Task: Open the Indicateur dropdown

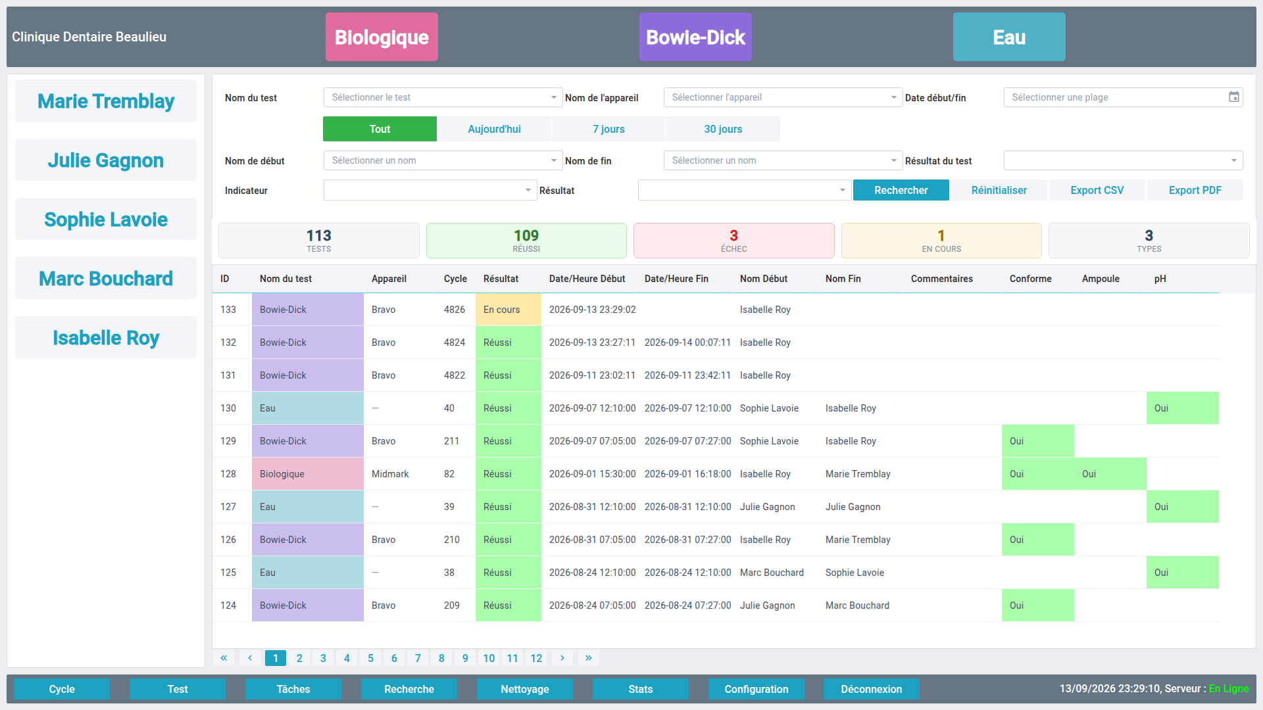Action: (x=430, y=190)
